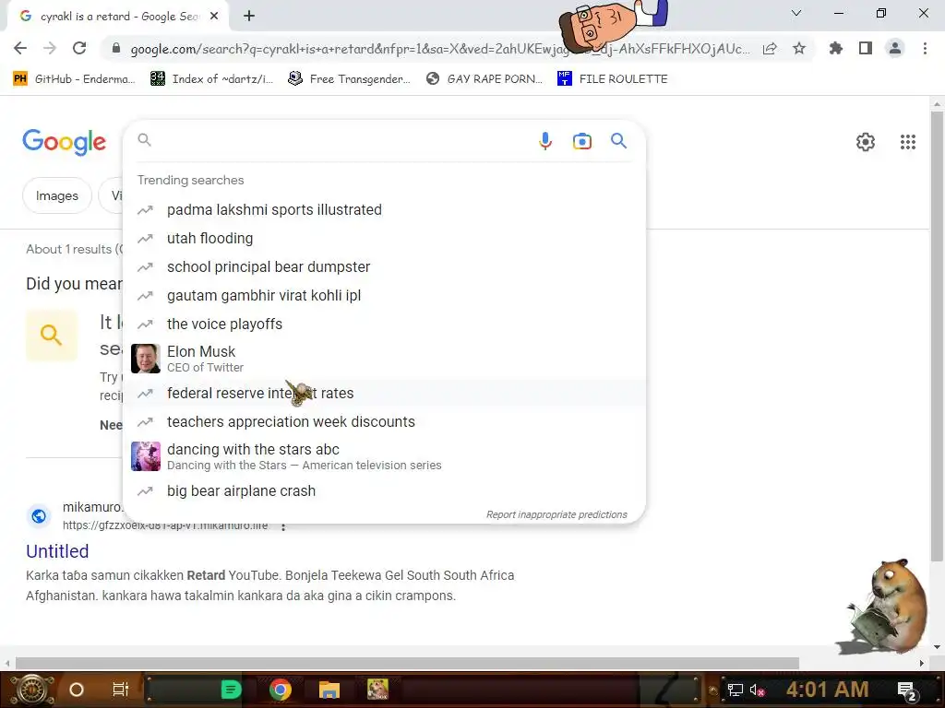
Task: Select the Elon Musk suggestion
Action: 384,359
